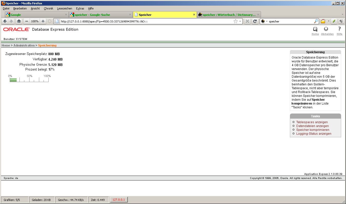The image size is (346, 204).
Task: Click the Oracle logo
Action: [16, 29]
